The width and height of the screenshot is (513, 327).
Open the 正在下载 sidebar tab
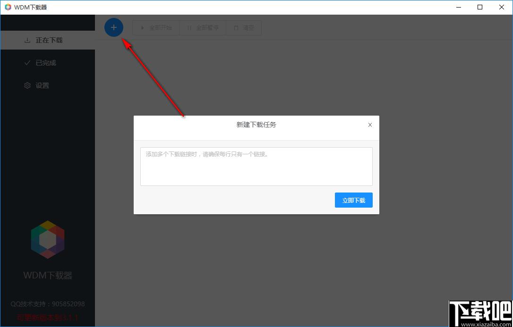tap(47, 40)
